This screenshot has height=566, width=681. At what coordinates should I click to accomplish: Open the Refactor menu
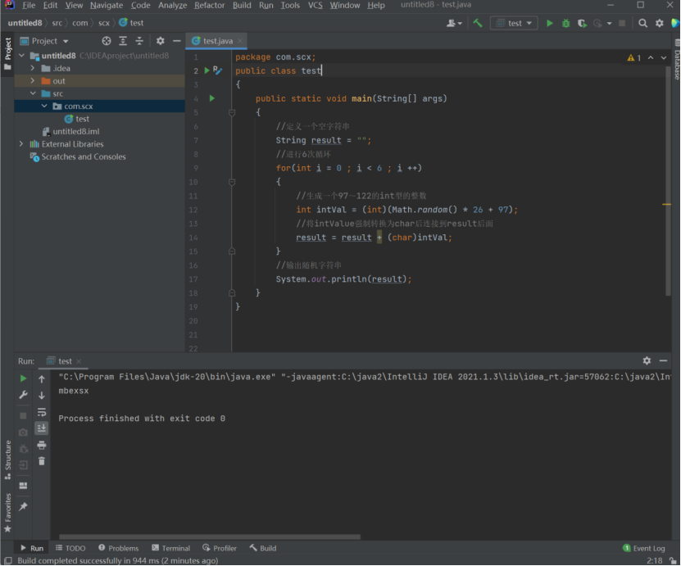pos(209,6)
